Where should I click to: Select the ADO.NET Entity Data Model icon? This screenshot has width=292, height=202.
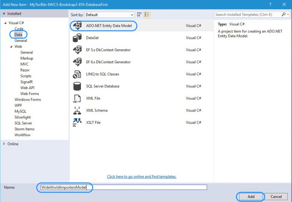(x=77, y=26)
